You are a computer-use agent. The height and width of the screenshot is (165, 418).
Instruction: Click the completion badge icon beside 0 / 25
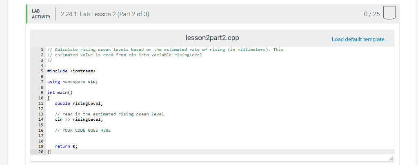(390, 14)
